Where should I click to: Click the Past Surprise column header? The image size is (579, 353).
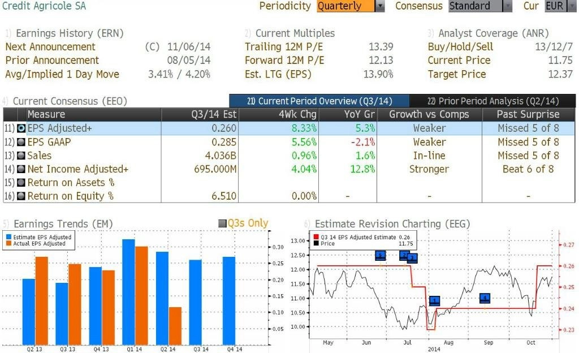coord(529,114)
